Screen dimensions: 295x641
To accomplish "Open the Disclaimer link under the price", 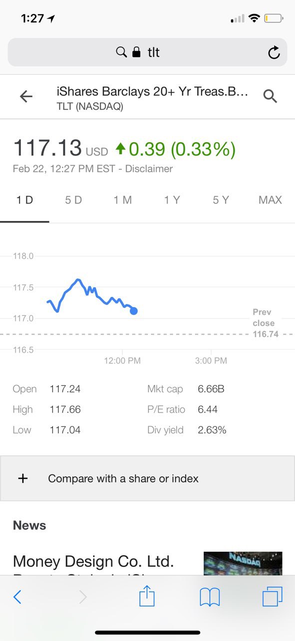I will coord(149,169).
